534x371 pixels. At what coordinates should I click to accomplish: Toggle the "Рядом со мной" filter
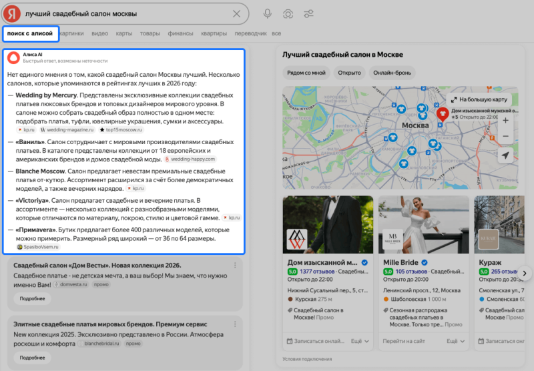coord(305,73)
